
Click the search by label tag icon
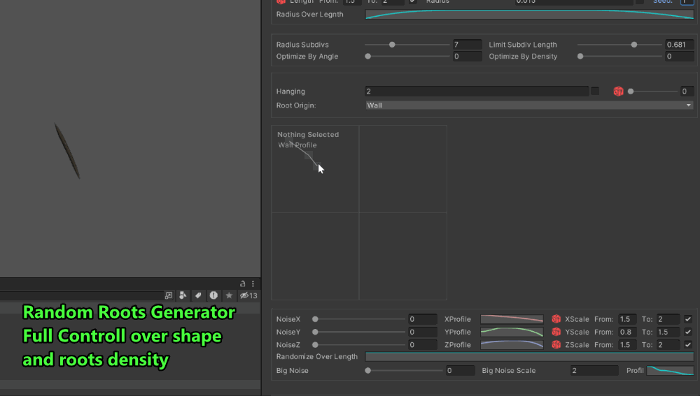pos(198,295)
